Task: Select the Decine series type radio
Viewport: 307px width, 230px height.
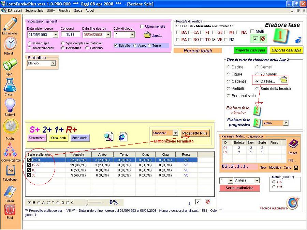Action: (x=228, y=67)
